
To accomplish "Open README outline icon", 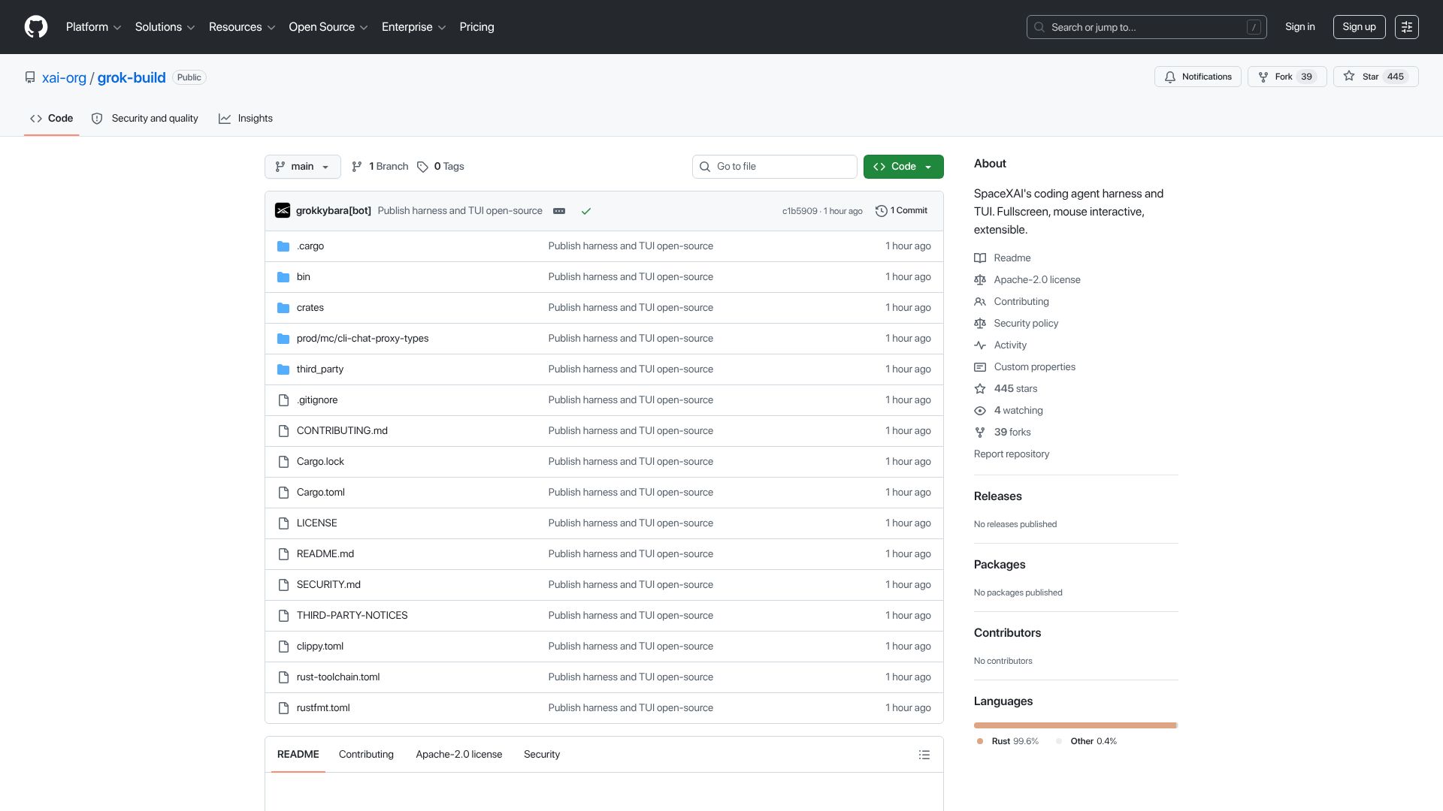I will (924, 755).
